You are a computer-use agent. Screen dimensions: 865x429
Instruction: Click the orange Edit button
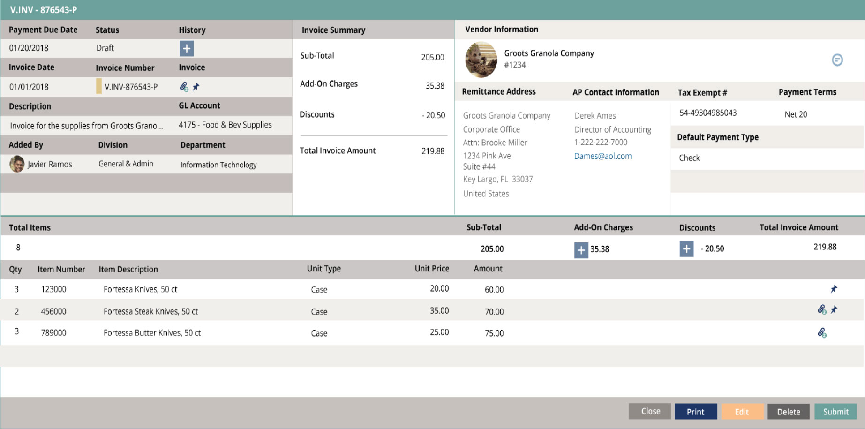(x=742, y=412)
